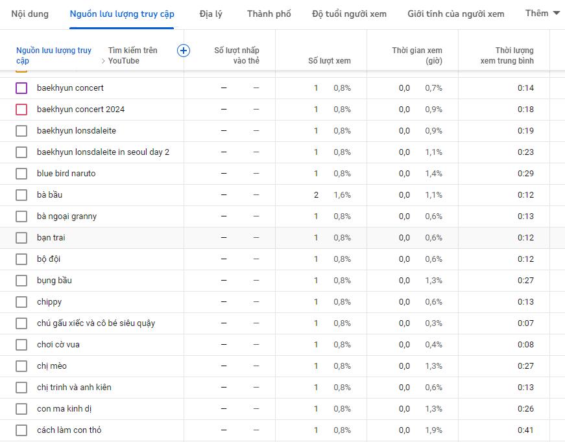Click Nguồn lưu lượng truy cập breadcrumb link
This screenshot has height=442, width=565.
pos(54,55)
